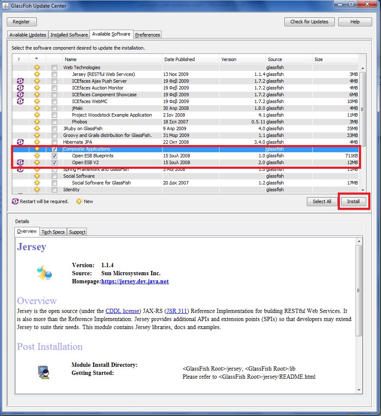Check the JRuby on GlassFish checkbox
The image size is (381, 416).
[54, 128]
